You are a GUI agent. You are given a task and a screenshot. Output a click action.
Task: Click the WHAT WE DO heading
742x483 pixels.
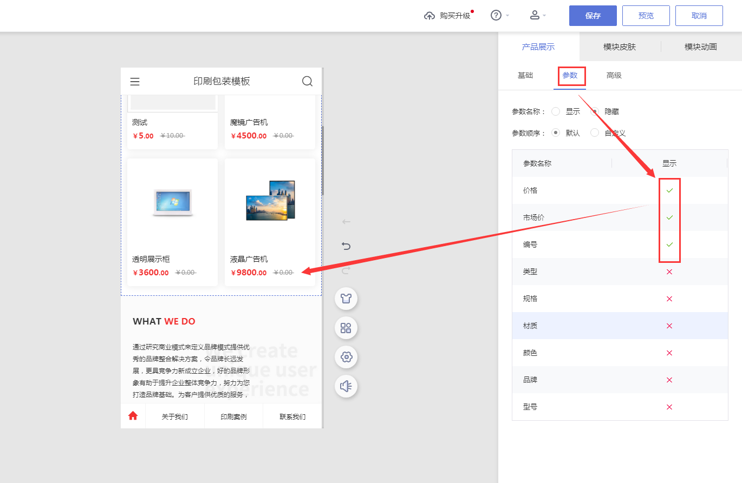tap(164, 321)
